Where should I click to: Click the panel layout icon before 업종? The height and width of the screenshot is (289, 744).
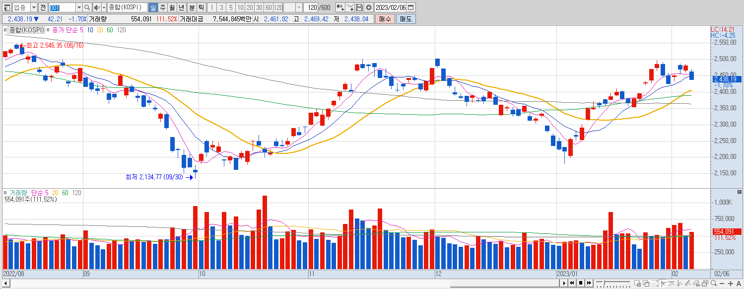(7, 7)
